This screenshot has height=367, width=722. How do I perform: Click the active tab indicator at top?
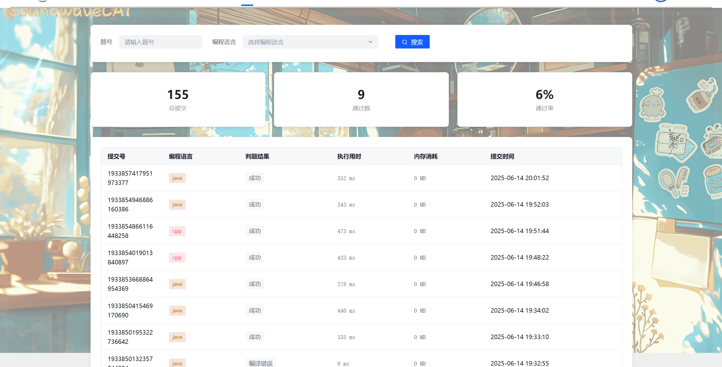pos(247,5)
